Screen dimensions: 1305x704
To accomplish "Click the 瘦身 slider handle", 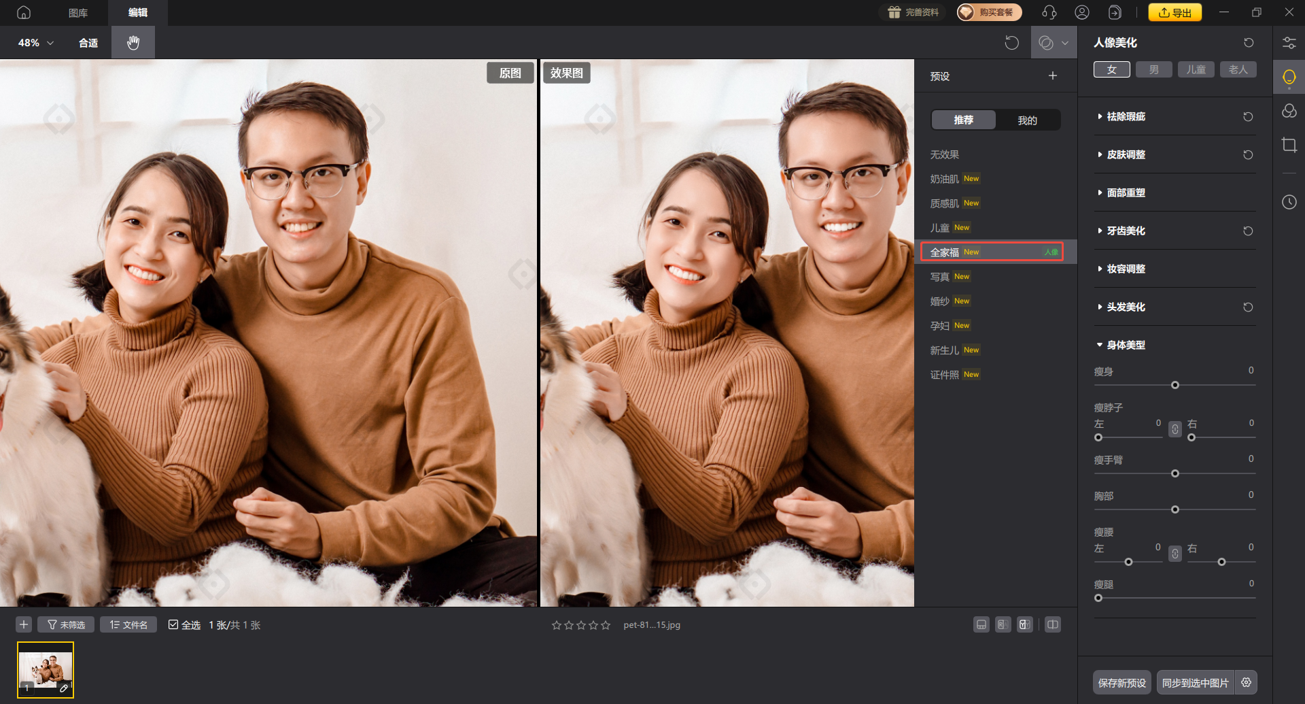I will pos(1174,385).
